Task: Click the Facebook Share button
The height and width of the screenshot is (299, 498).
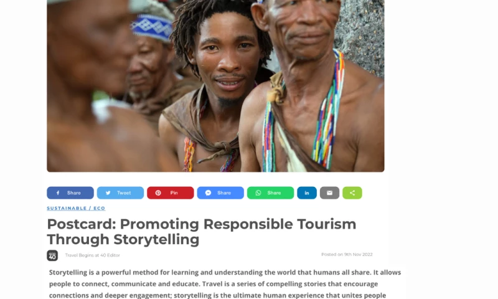Action: click(70, 193)
